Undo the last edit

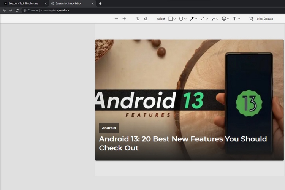click(138, 19)
